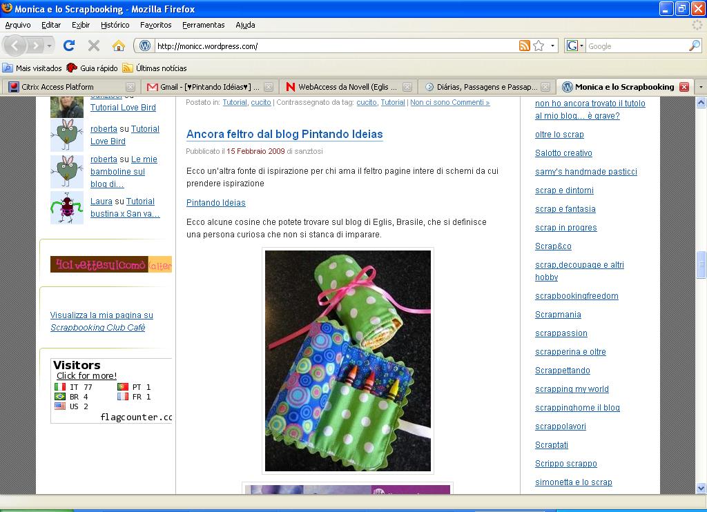Open the Scrappettando blogroll link
This screenshot has height=512, width=707.
click(x=562, y=371)
